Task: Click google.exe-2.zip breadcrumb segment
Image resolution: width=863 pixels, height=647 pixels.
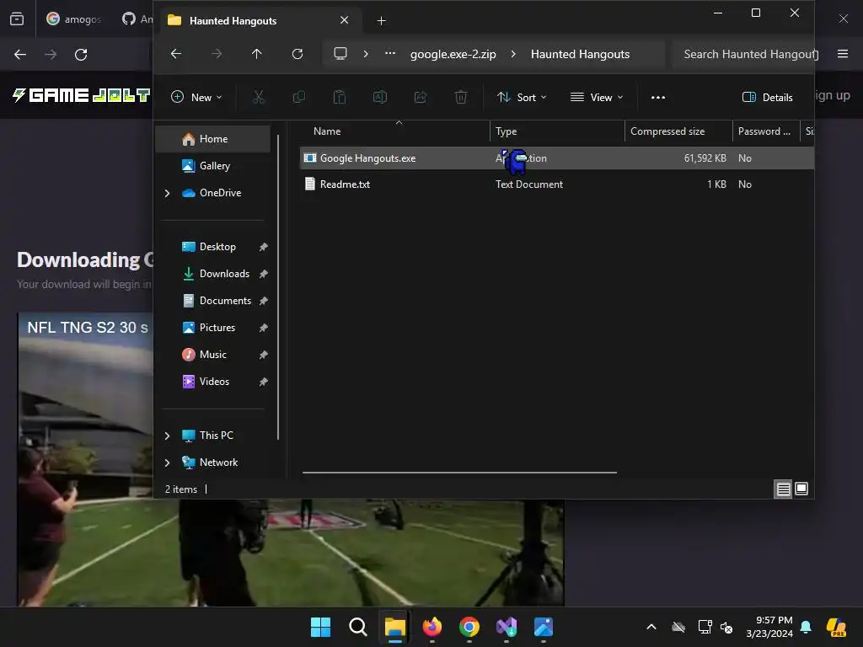Action: [453, 54]
